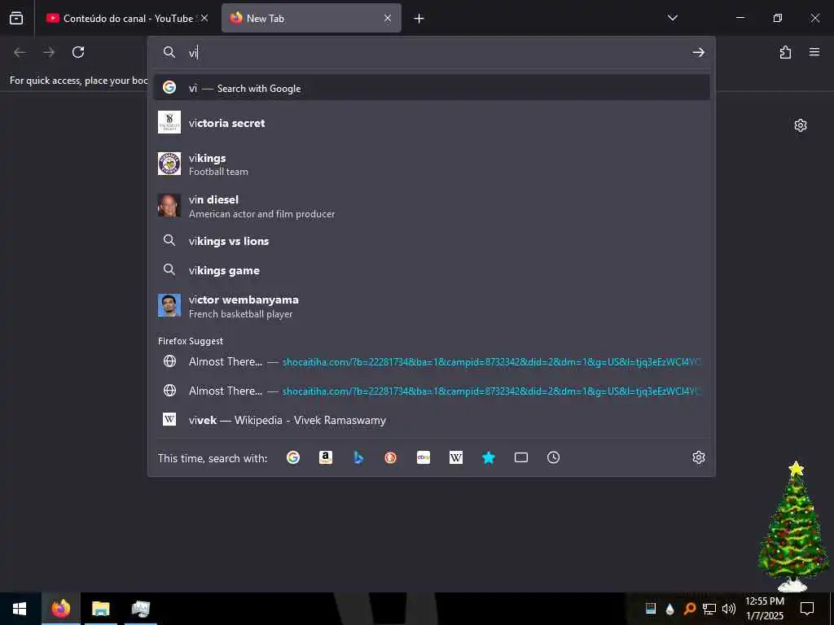This screenshot has width=834, height=625.
Task: Search this time with Wikipedia icon
Action: point(456,457)
